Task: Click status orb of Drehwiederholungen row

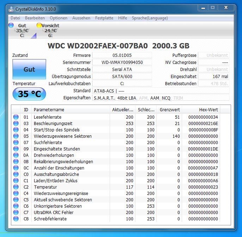Action: click(16, 155)
